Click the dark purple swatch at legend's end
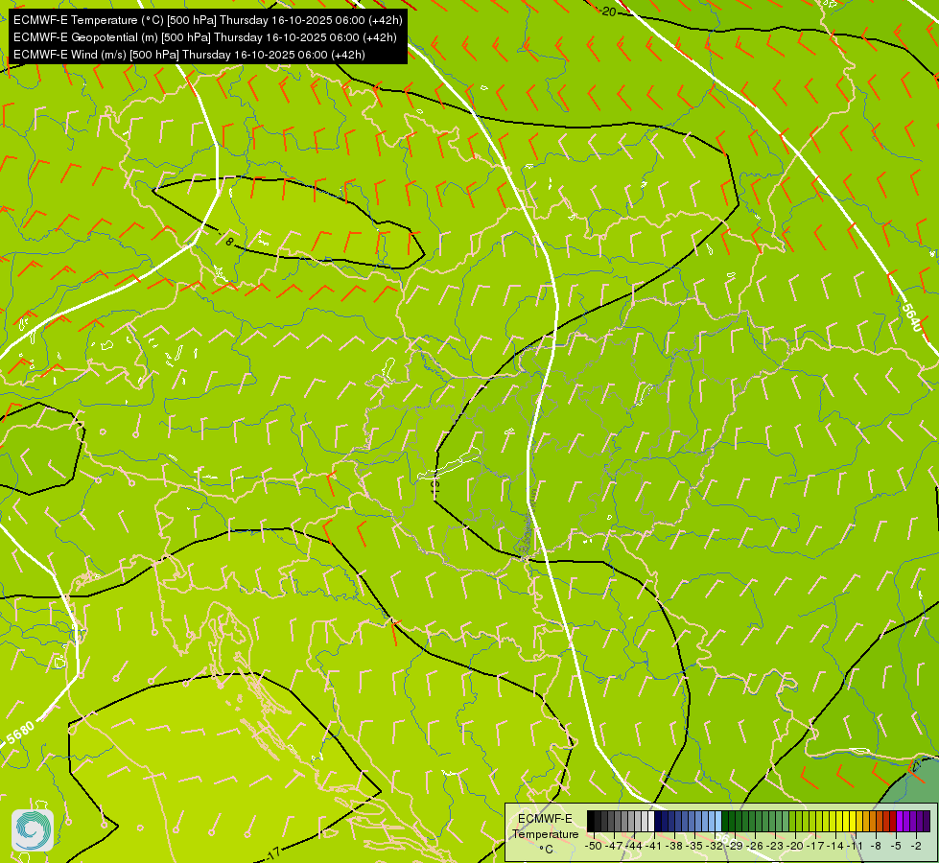Viewport: 939px width, 863px height. [927, 821]
